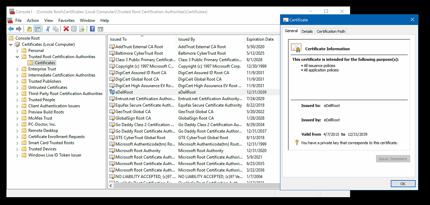Collapse Trusted Root Certification Authorities node
Viewport: 430px width, 205px height.
[x=17, y=57]
